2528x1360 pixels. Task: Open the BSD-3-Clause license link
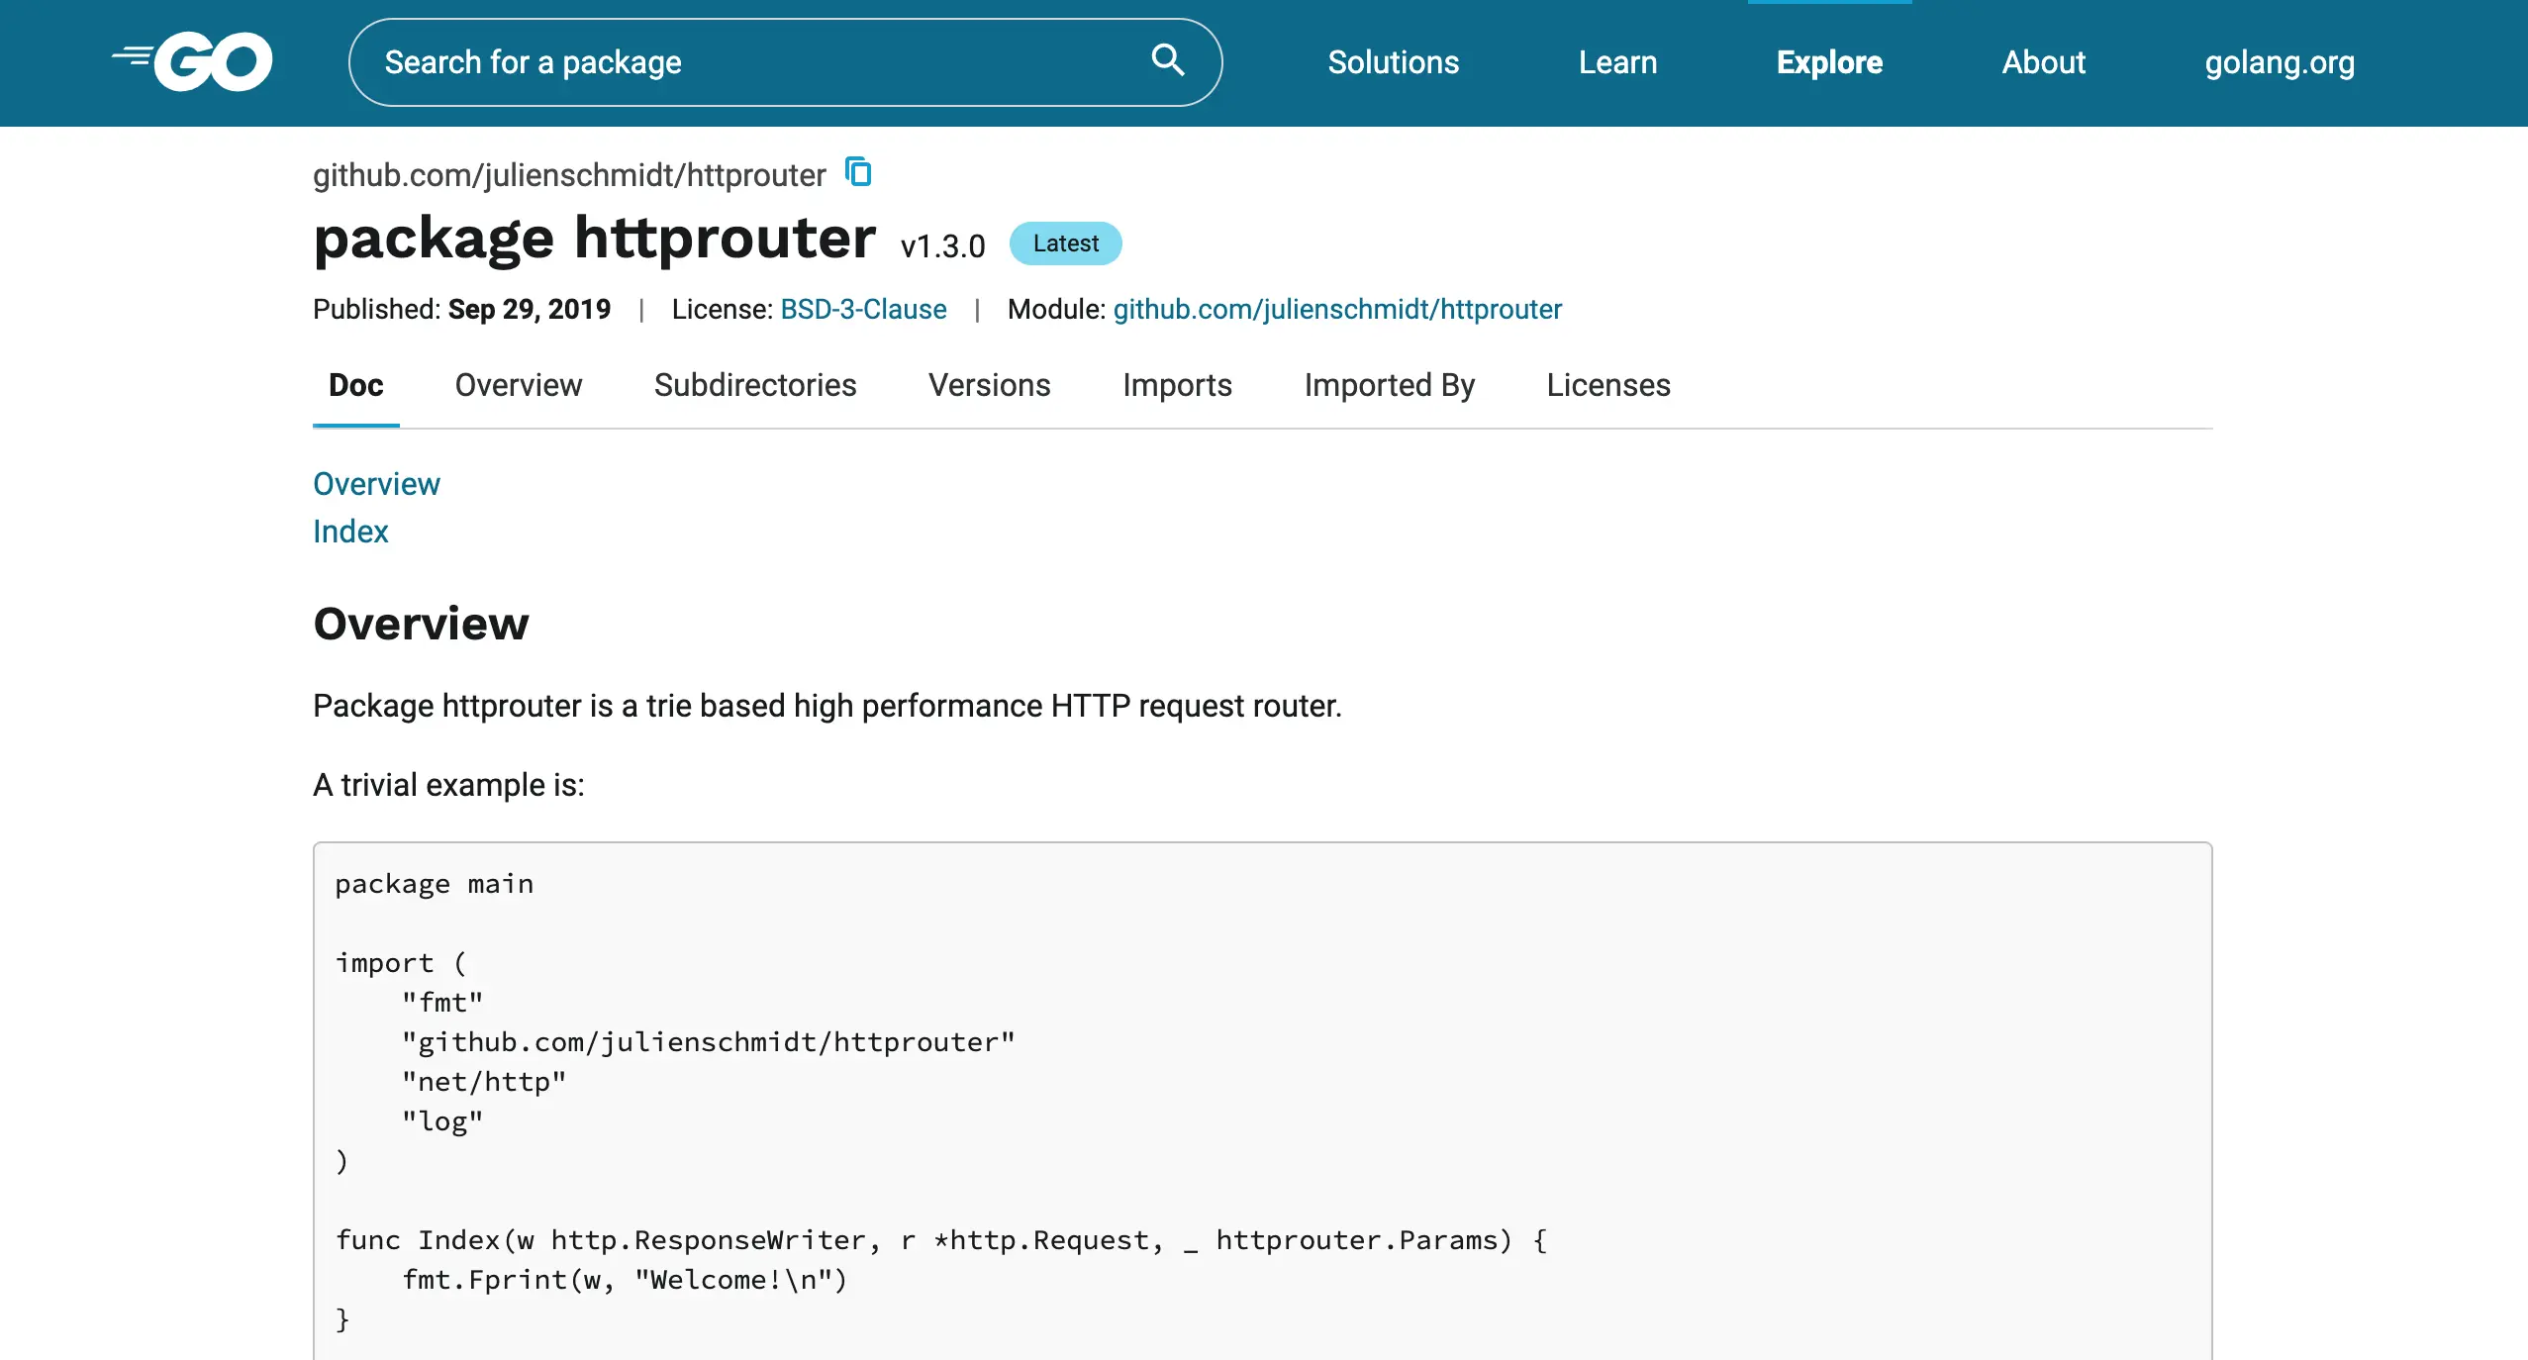coord(863,309)
